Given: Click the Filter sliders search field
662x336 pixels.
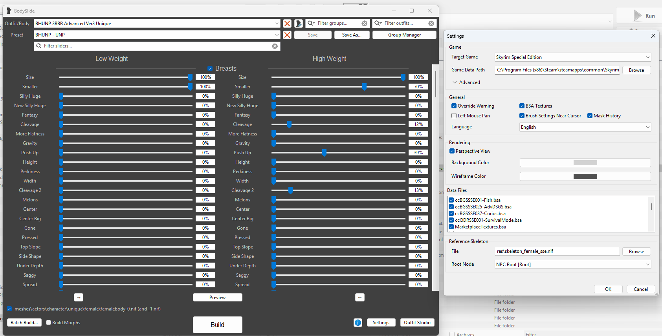Looking at the screenshot, I should (x=157, y=46).
